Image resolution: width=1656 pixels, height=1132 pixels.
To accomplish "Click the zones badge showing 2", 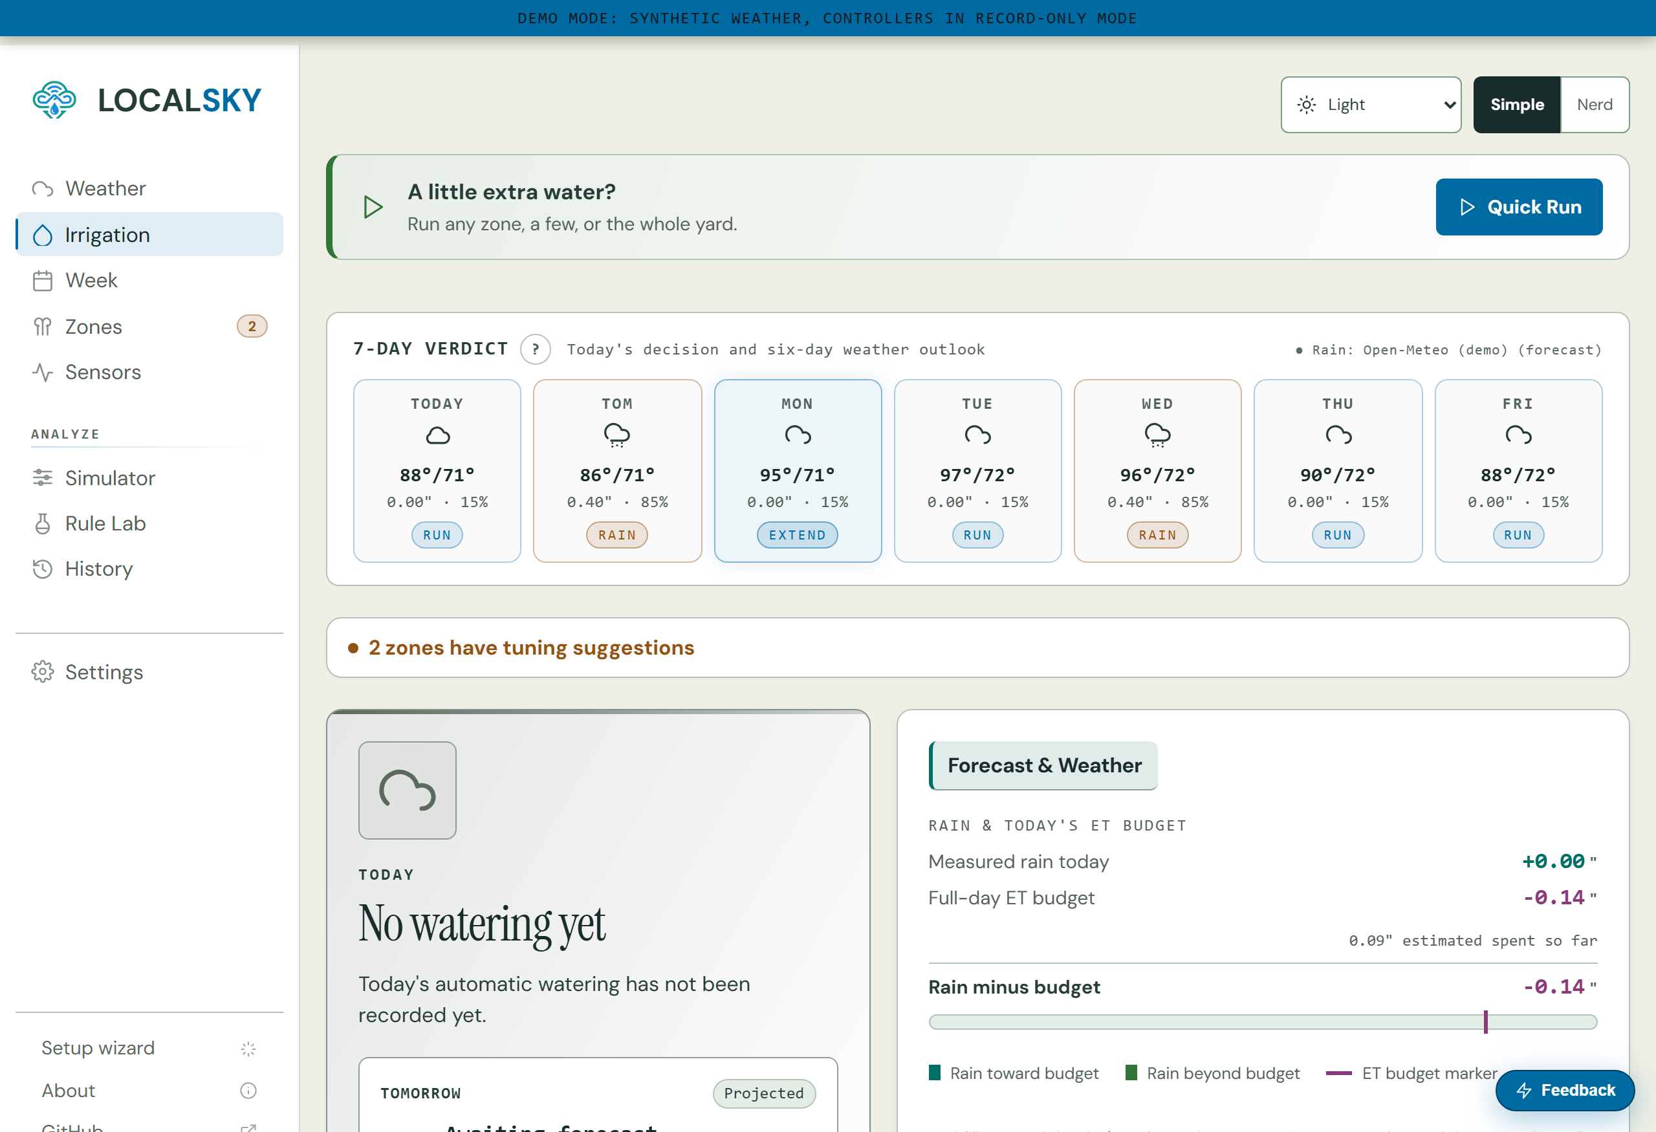I will tap(252, 326).
